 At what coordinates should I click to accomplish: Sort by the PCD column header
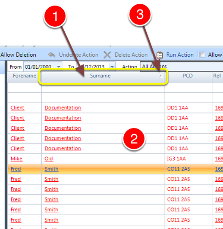click(188, 76)
